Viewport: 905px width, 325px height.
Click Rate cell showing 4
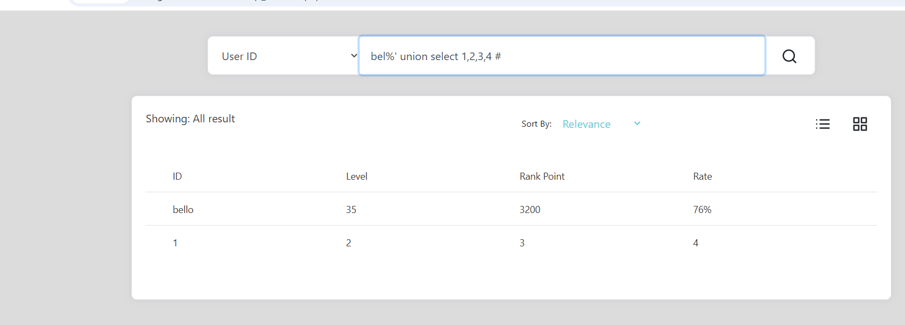(695, 243)
